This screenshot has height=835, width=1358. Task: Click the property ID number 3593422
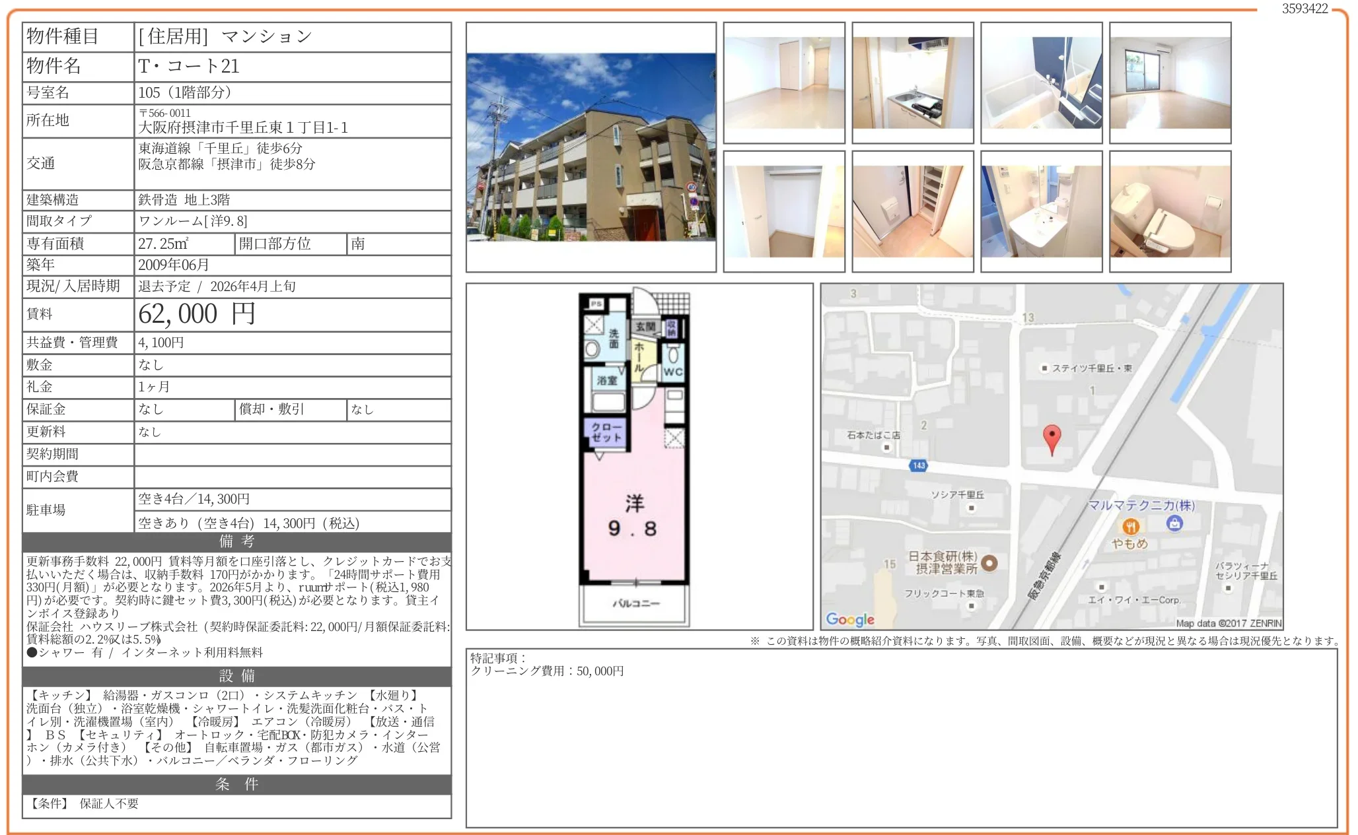[1304, 9]
